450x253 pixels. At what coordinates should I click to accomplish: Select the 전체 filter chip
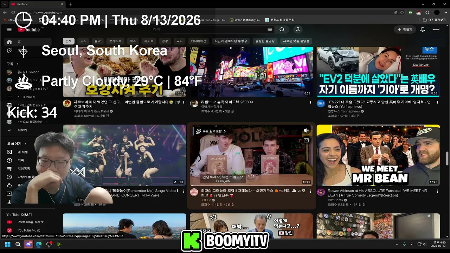(x=69, y=41)
